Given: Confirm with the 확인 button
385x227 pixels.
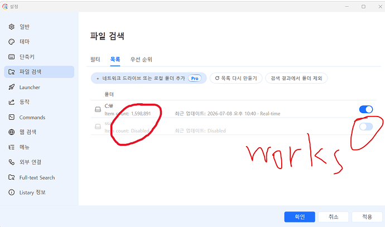Looking at the screenshot, I should pos(300,217).
